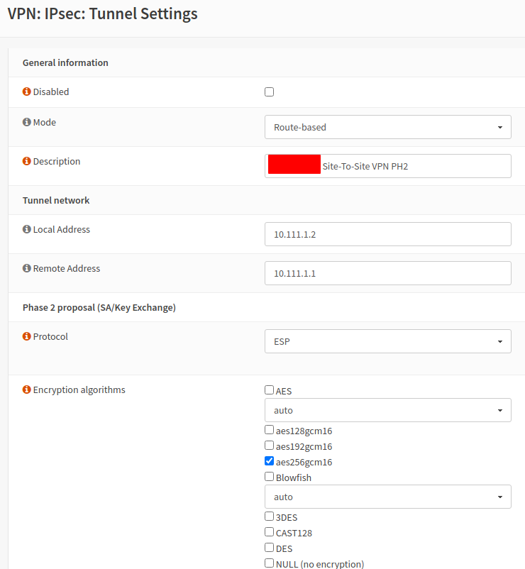Viewport: 525px width, 569px height.
Task: Toggle the Disabled checkbox
Action: tap(269, 92)
